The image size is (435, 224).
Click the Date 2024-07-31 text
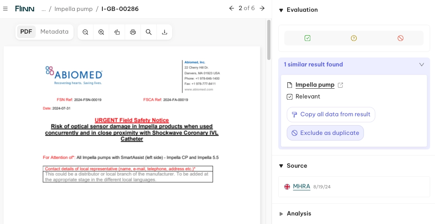[56, 109]
